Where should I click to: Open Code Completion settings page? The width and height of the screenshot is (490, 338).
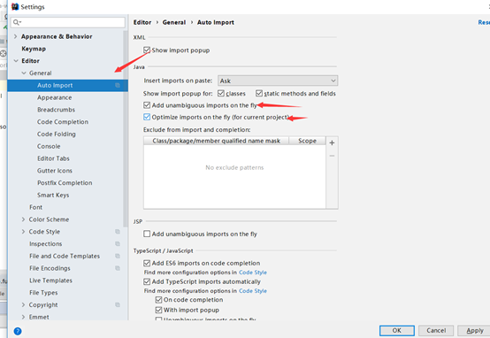pos(63,122)
